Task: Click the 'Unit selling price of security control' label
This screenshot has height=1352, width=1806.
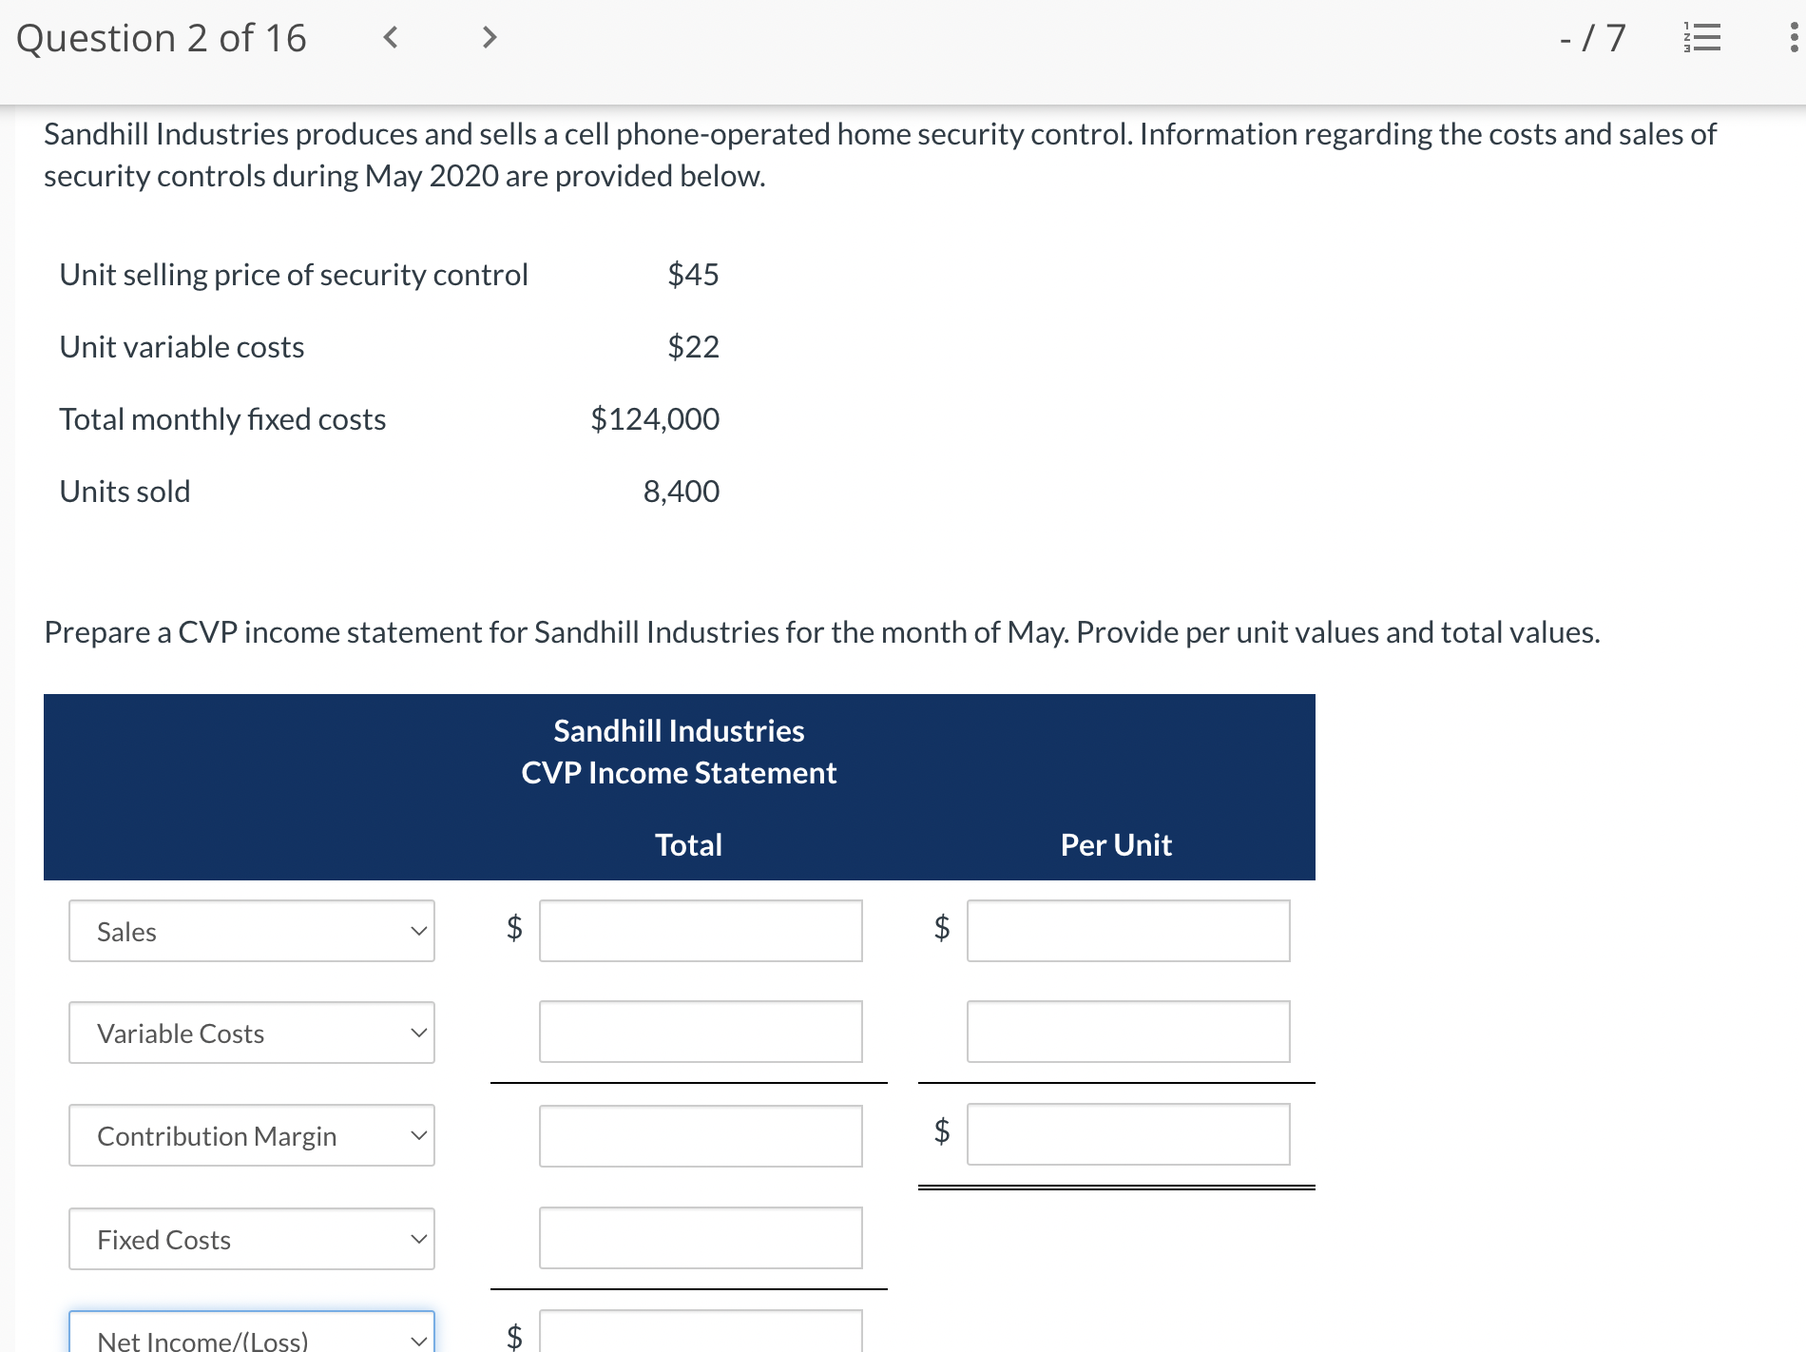Action: point(294,275)
